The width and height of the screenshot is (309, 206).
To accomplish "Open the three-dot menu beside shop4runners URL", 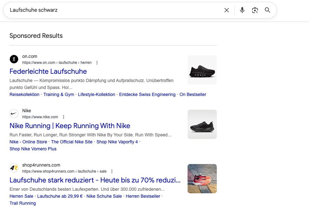I will click(112, 171).
